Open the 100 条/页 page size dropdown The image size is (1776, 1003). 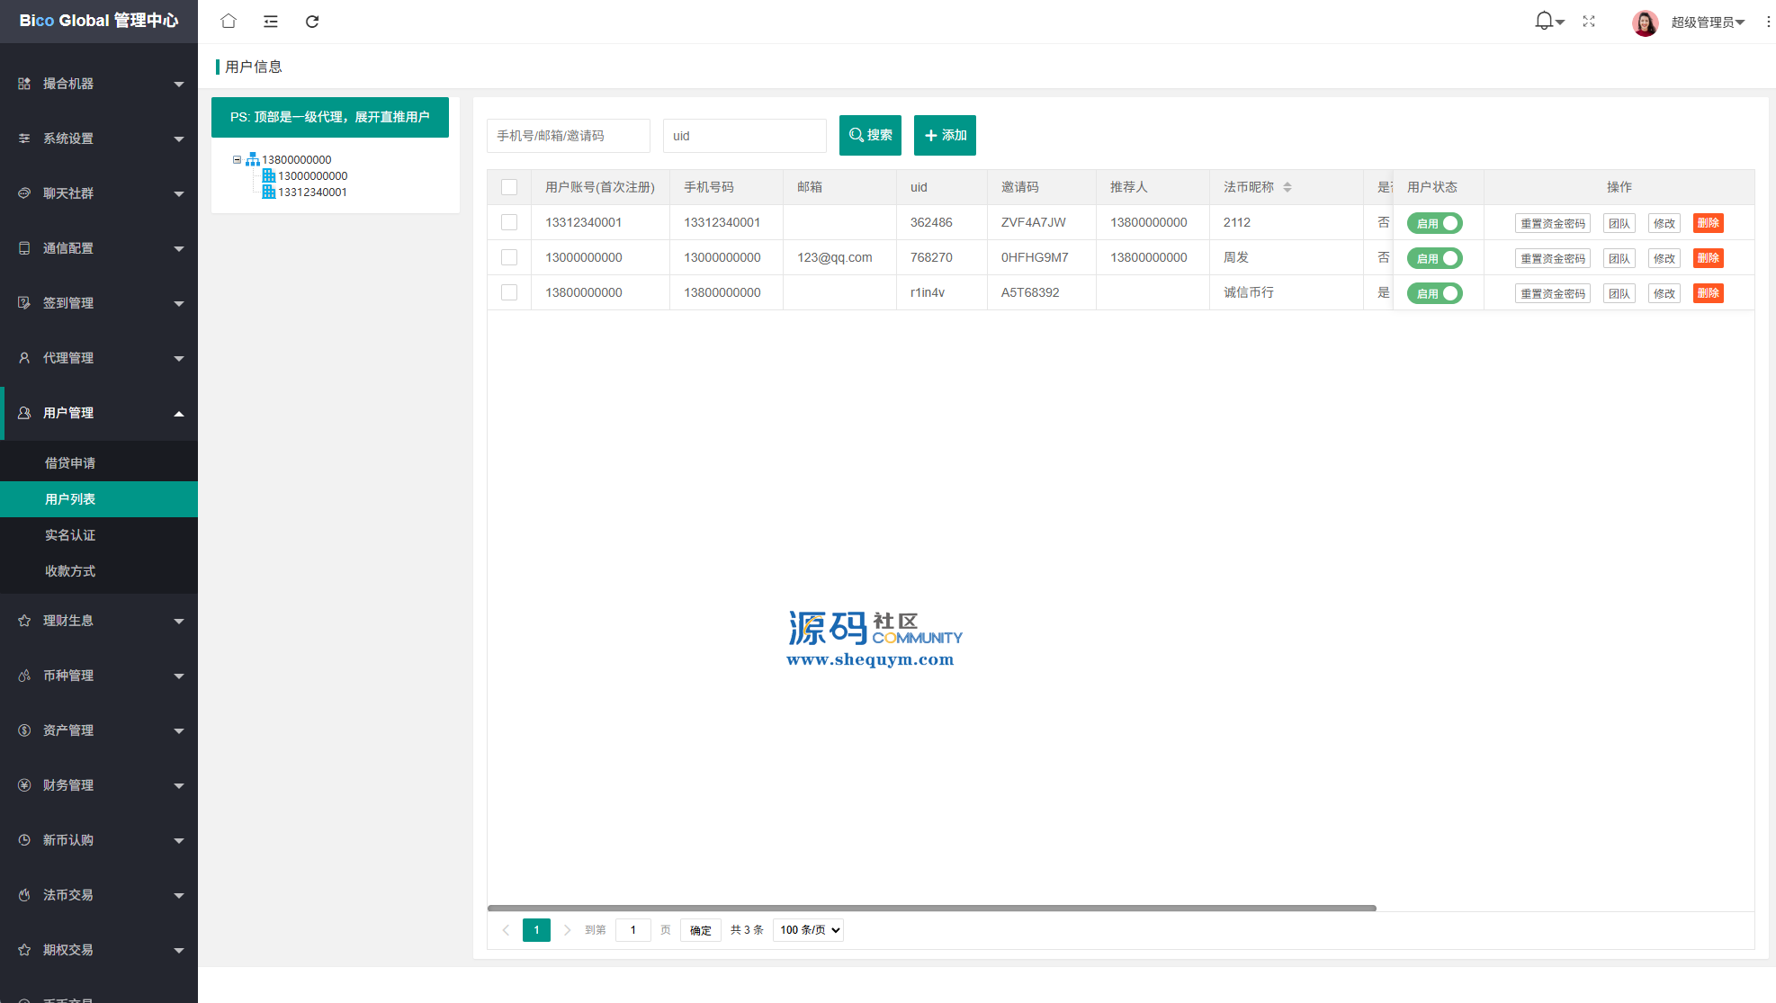tap(809, 930)
